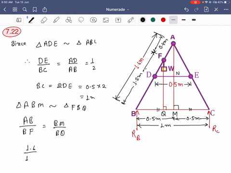231x173 pixels.
Task: Open the Elements sticker tool
Action: [x=93, y=20]
